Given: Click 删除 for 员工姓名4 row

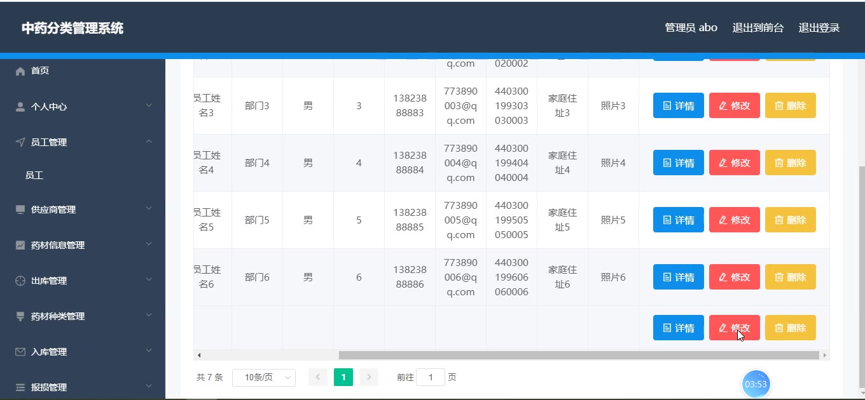Looking at the screenshot, I should click(x=791, y=163).
